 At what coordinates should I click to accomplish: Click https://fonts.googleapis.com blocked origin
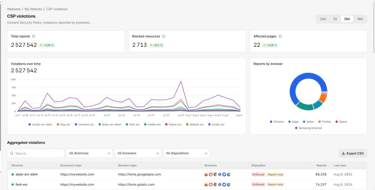tap(140, 174)
